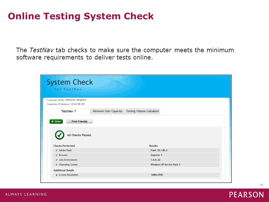Click the 'Java Environment' row label
Screen dimensions: 269x202
click(68, 160)
